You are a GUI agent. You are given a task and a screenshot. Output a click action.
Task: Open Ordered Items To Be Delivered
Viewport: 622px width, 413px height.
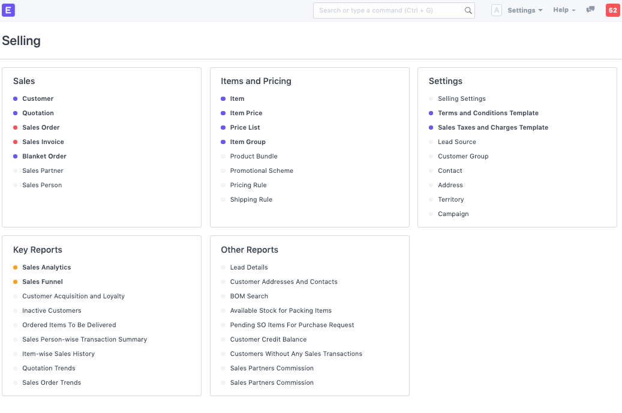click(69, 325)
